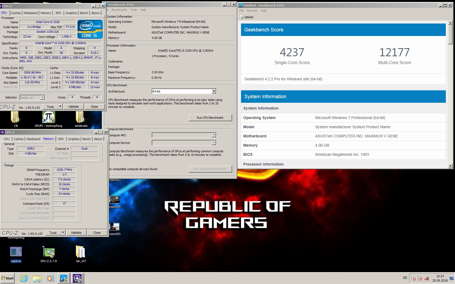Click the DE language indicator

pyautogui.click(x=405, y=278)
